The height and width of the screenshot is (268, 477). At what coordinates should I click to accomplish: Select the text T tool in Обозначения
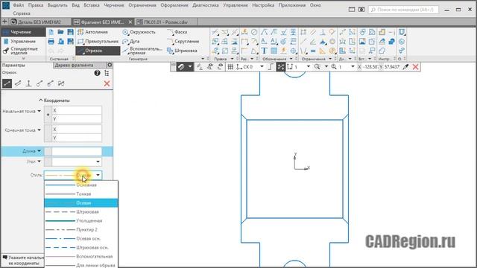tap(264, 51)
